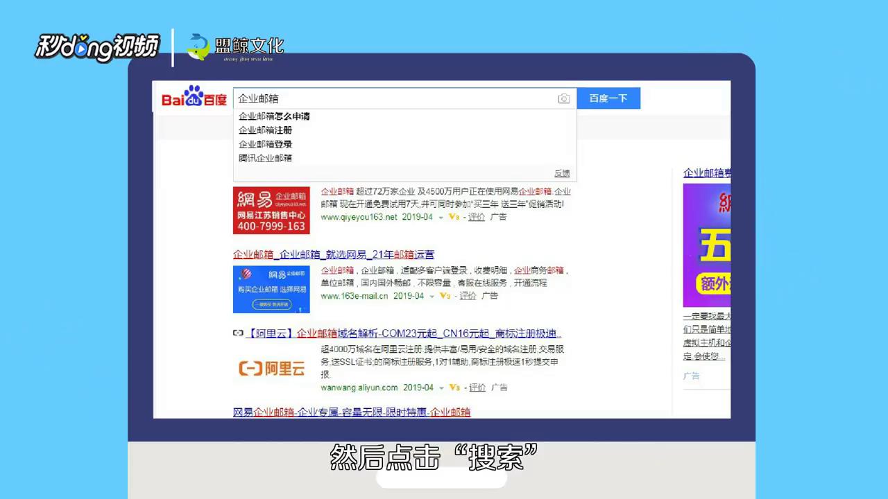Click wanwang.aliyun.com URL text
This screenshot has width=888, height=499.
pyautogui.click(x=359, y=387)
